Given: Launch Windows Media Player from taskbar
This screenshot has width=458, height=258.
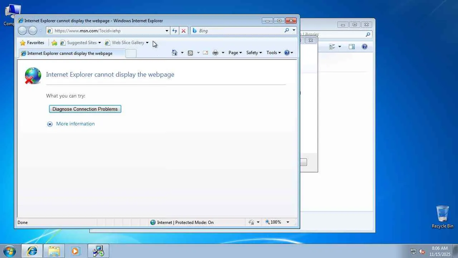Looking at the screenshot, I should pyautogui.click(x=75, y=251).
